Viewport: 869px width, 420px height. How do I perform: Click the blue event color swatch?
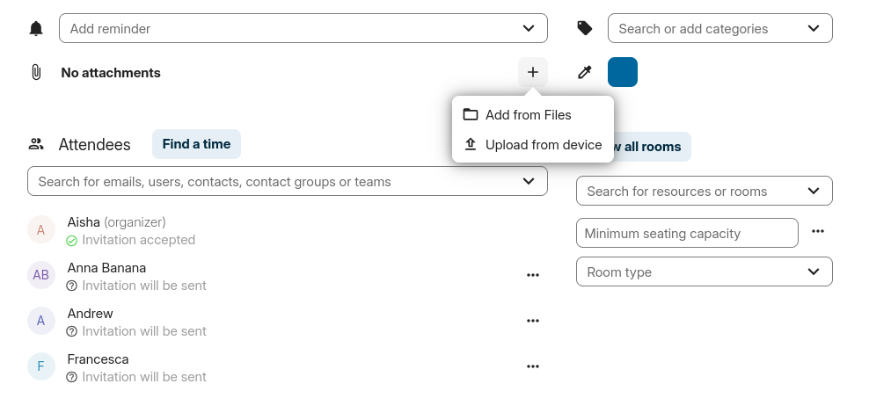click(x=623, y=72)
